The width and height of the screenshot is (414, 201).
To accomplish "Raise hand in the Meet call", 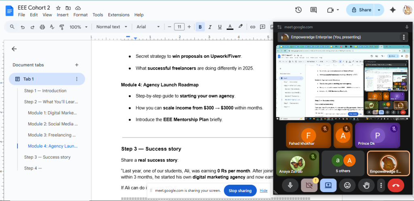I will 367,185.
